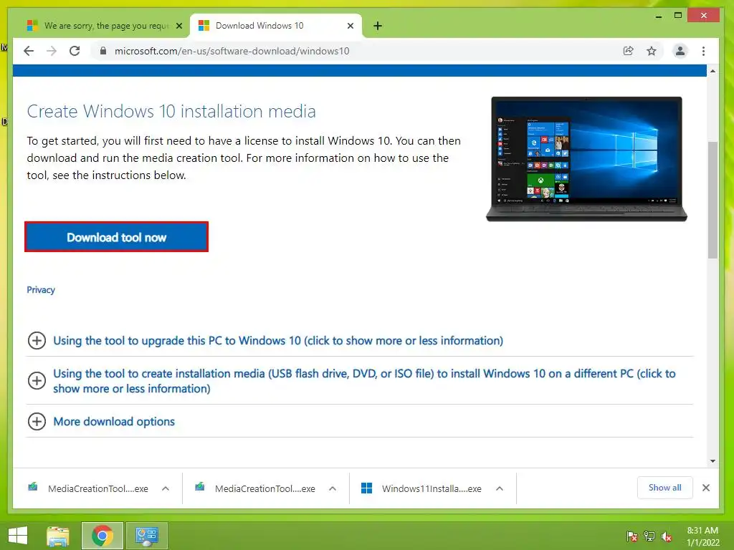Click Show all downloads

[x=664, y=488]
